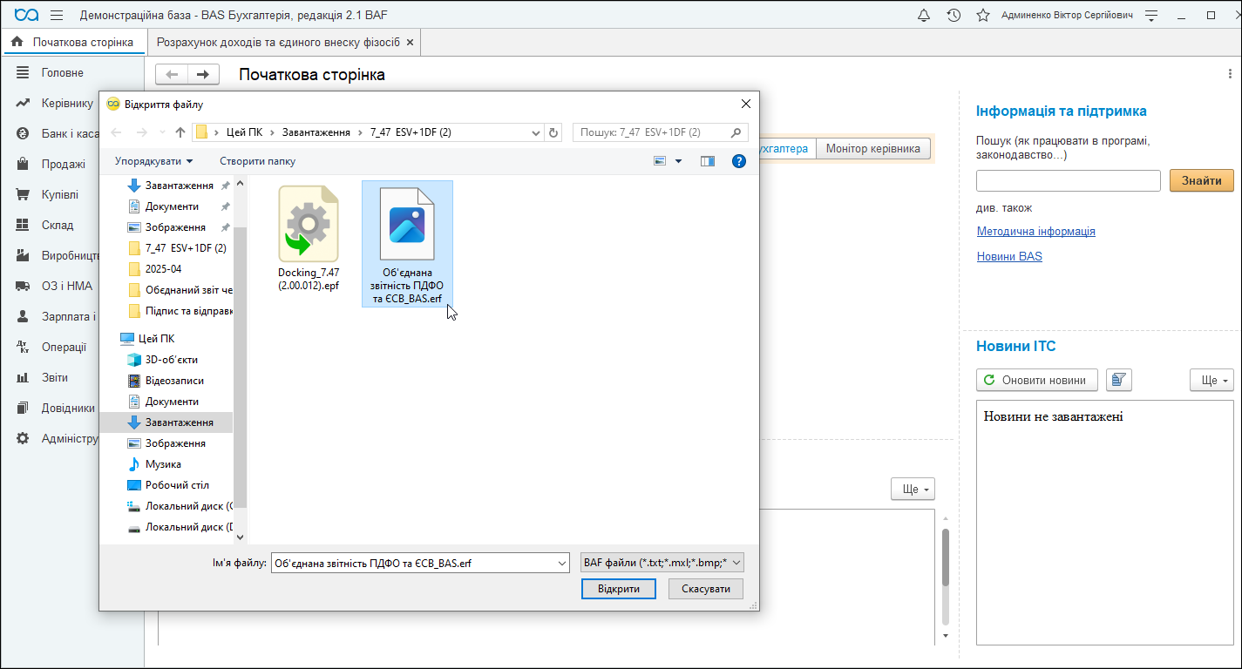Click Банк і каса sidebar icon
This screenshot has width=1242, height=669.
coord(24,134)
